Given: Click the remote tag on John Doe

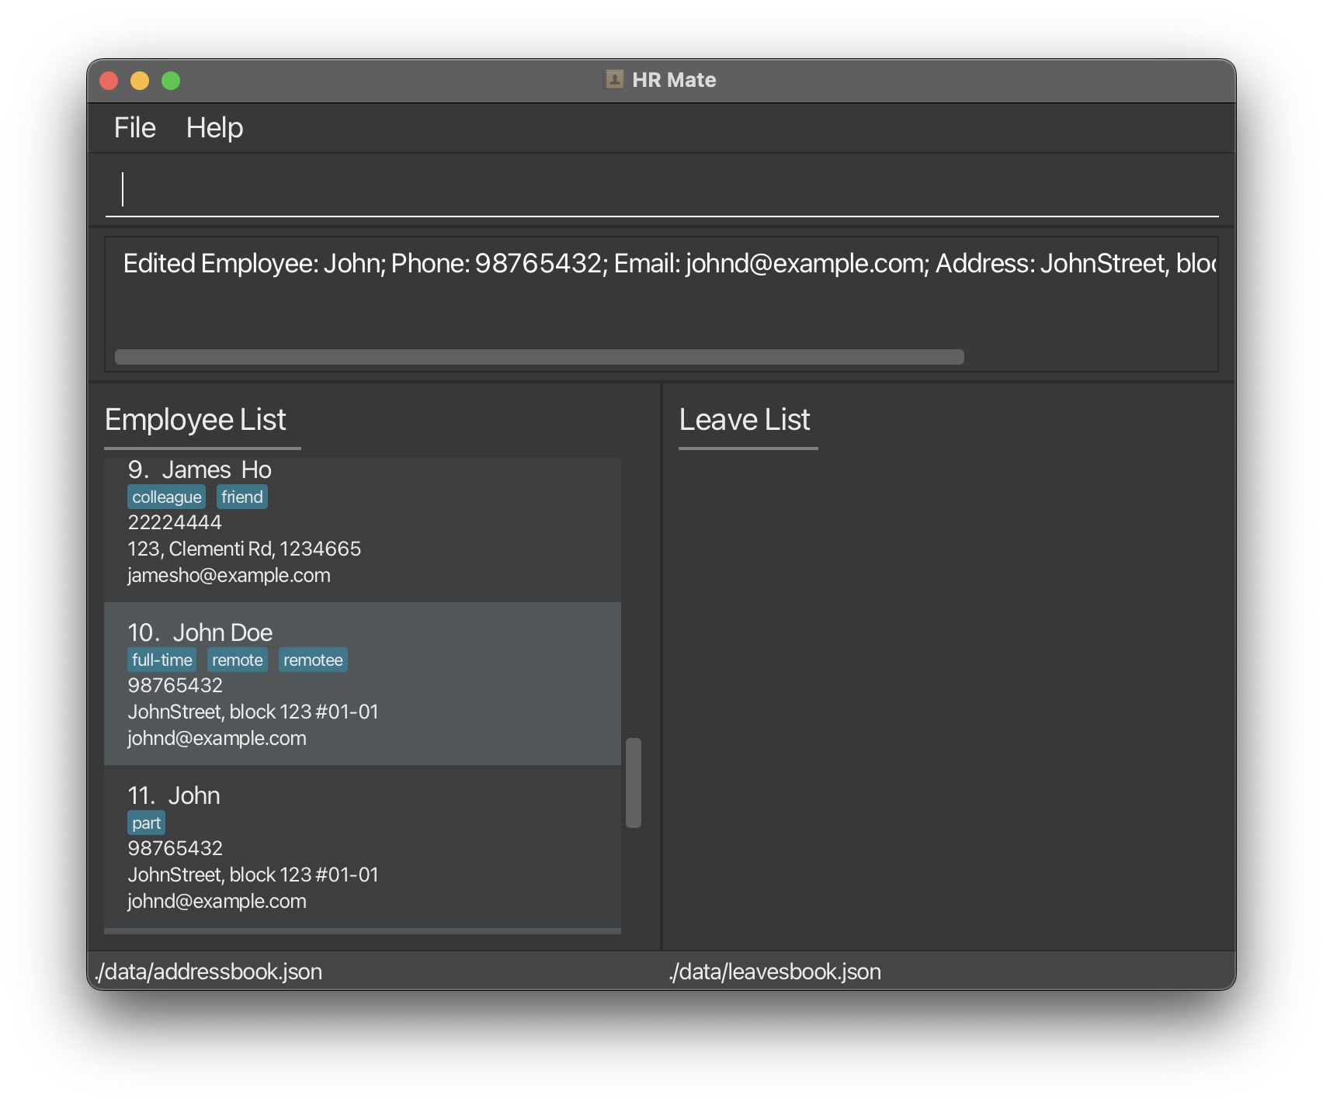Looking at the screenshot, I should pyautogui.click(x=238, y=660).
